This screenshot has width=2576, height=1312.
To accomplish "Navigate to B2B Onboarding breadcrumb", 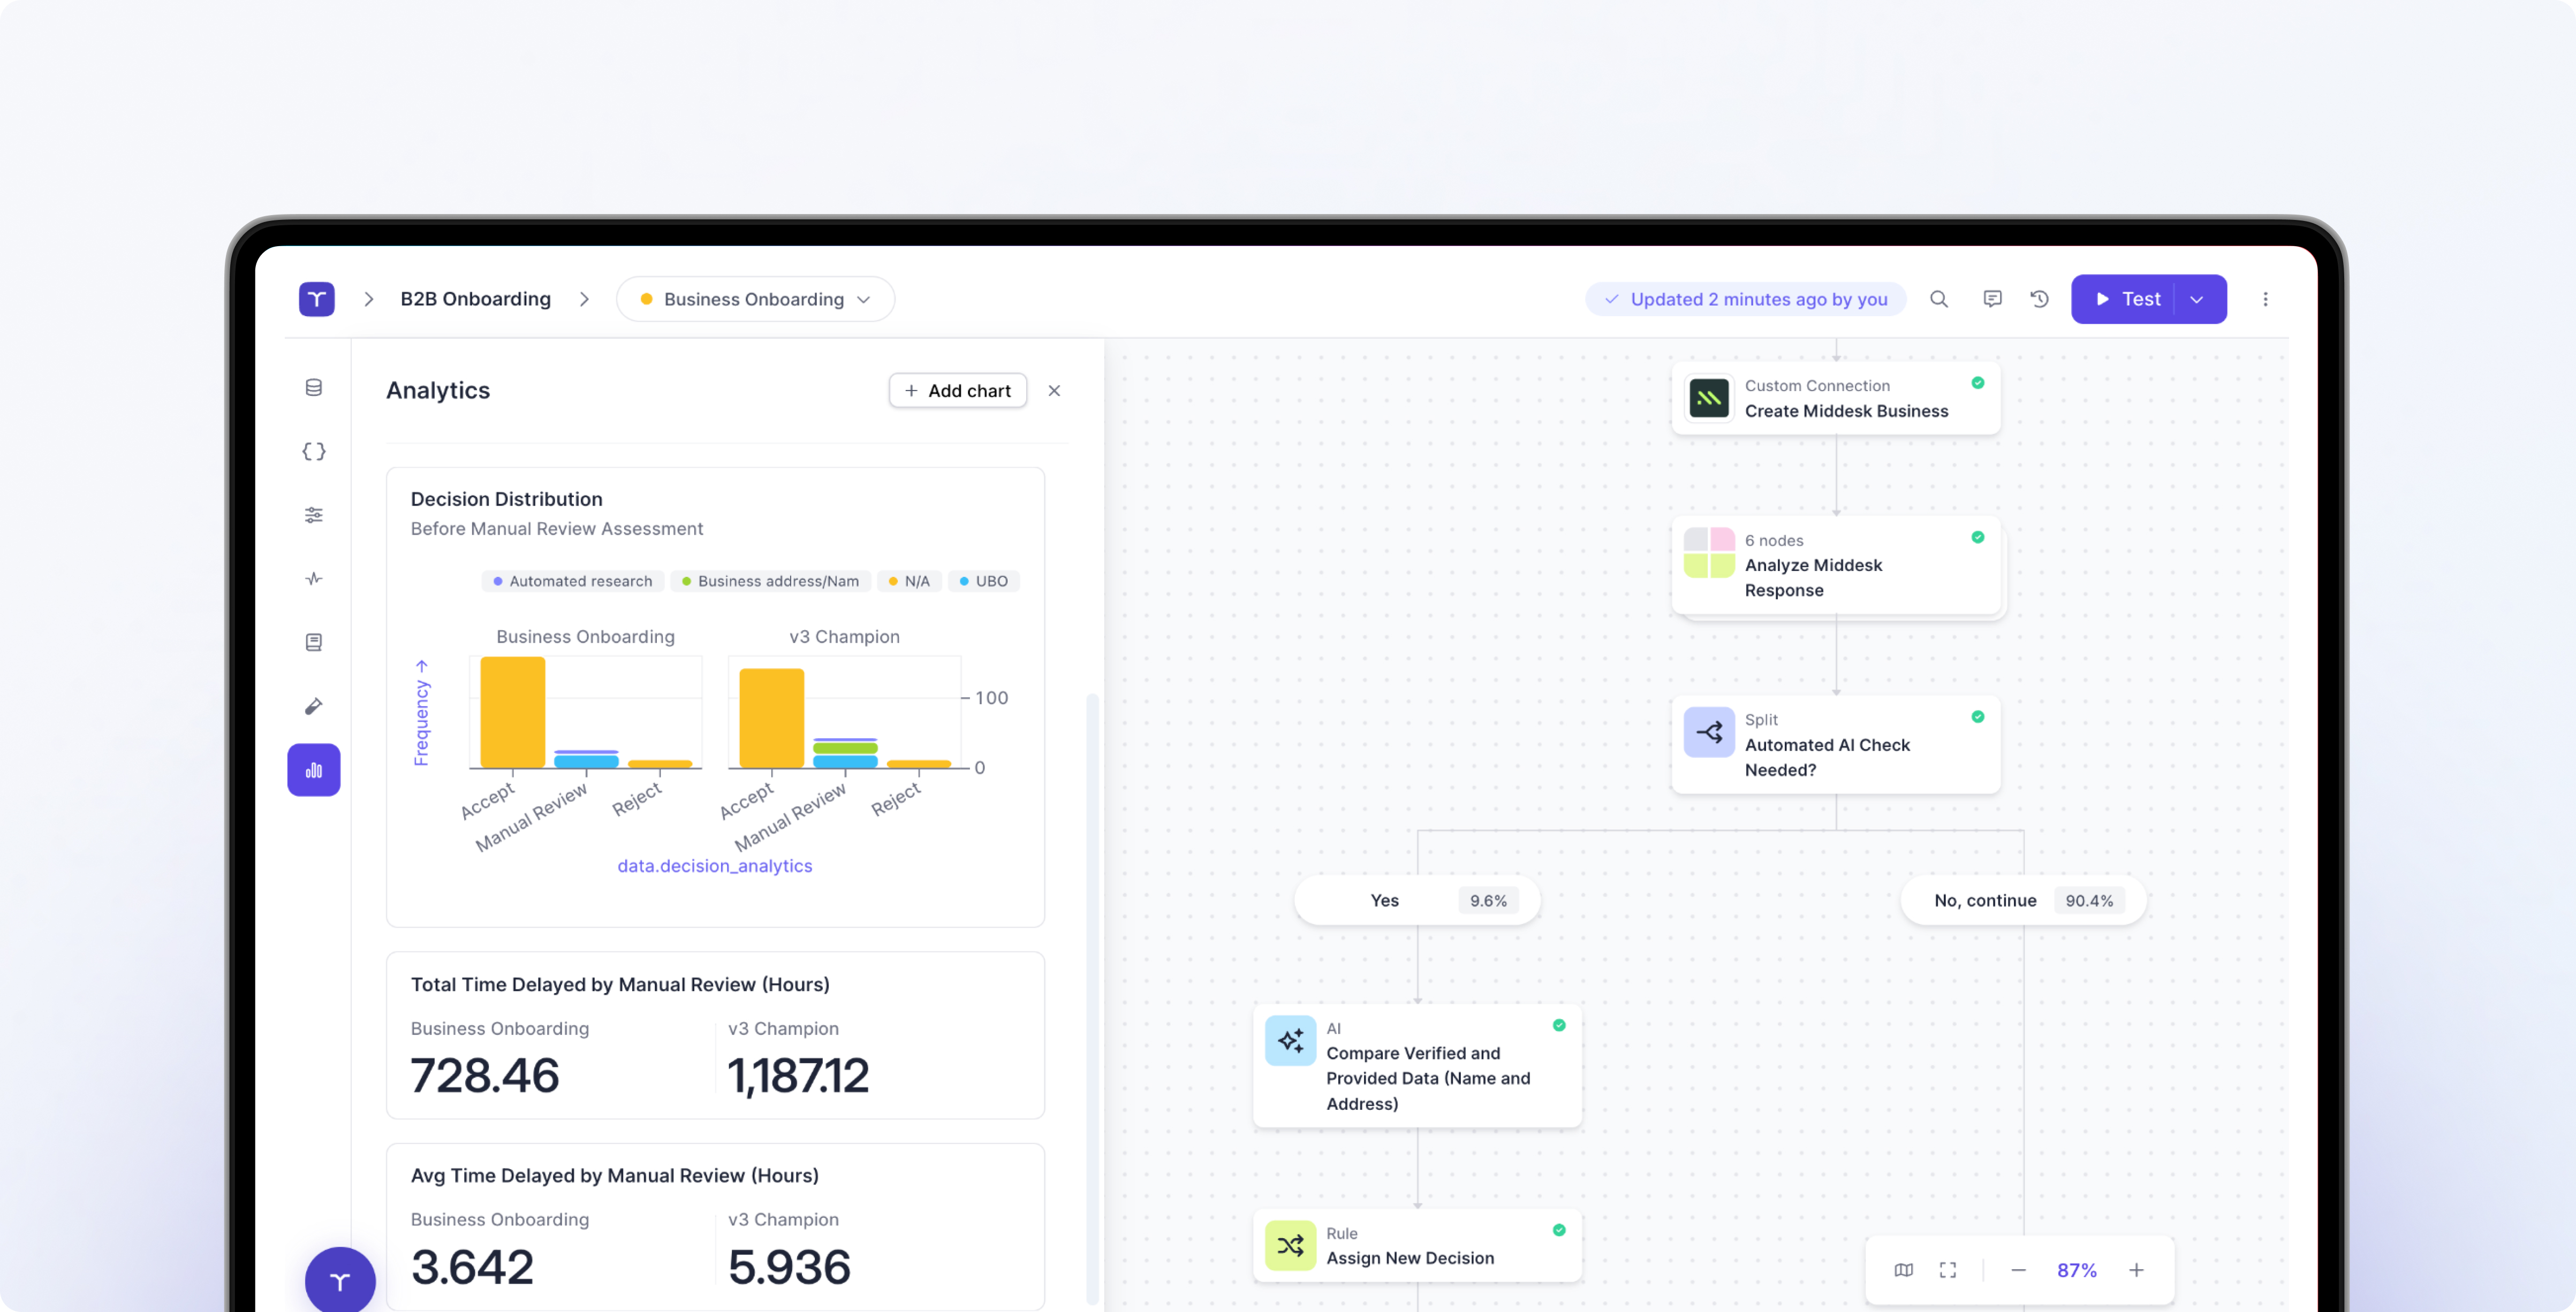I will pyautogui.click(x=475, y=299).
